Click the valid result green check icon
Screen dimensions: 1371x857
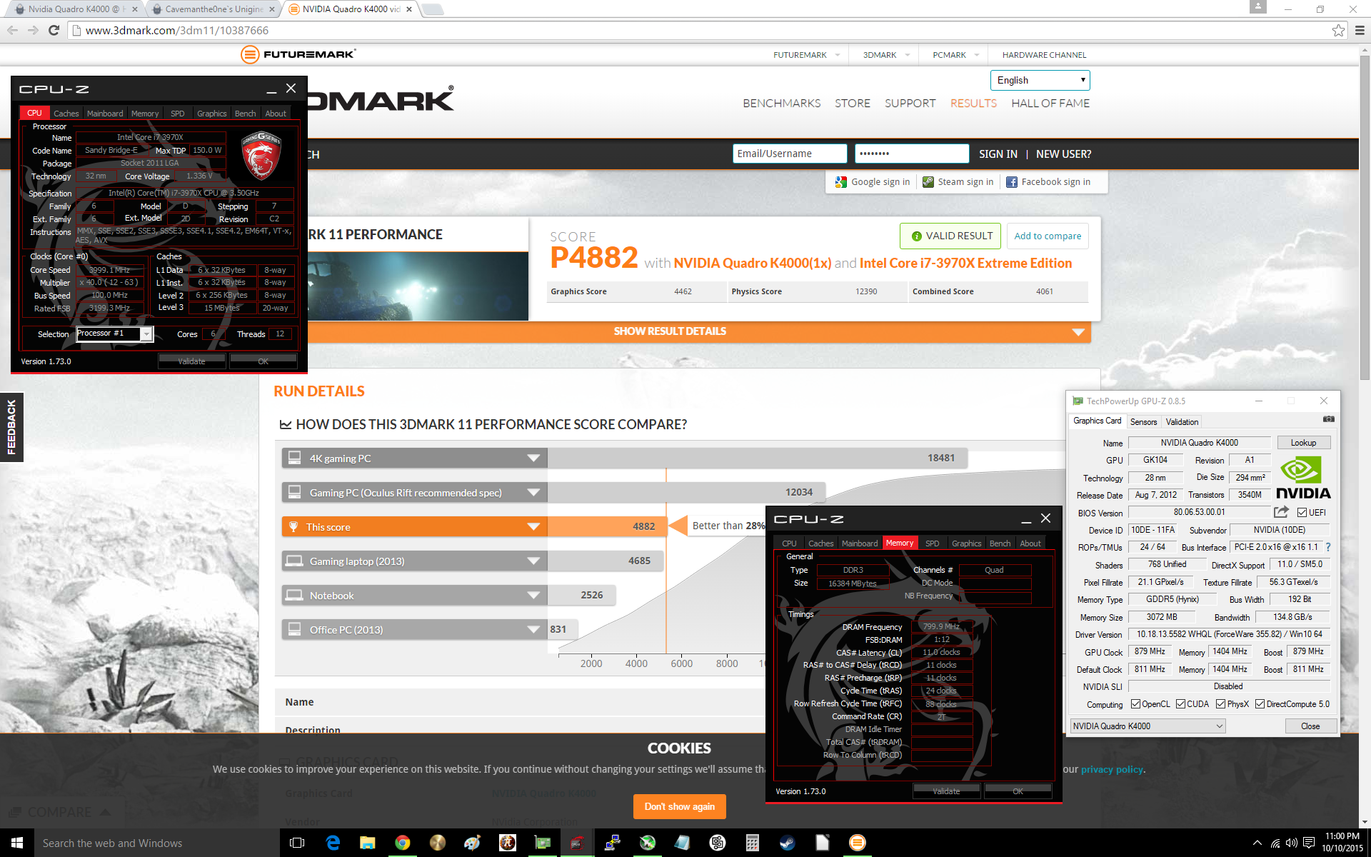point(916,236)
